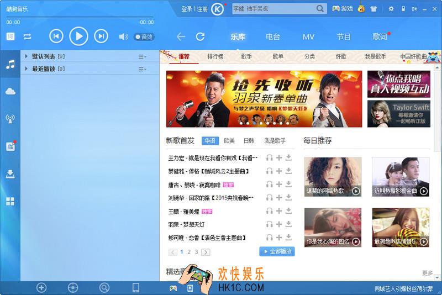This screenshot has width=442, height=295.
Task: Open the skin T-shirt icon
Action: pyautogui.click(x=374, y=9)
